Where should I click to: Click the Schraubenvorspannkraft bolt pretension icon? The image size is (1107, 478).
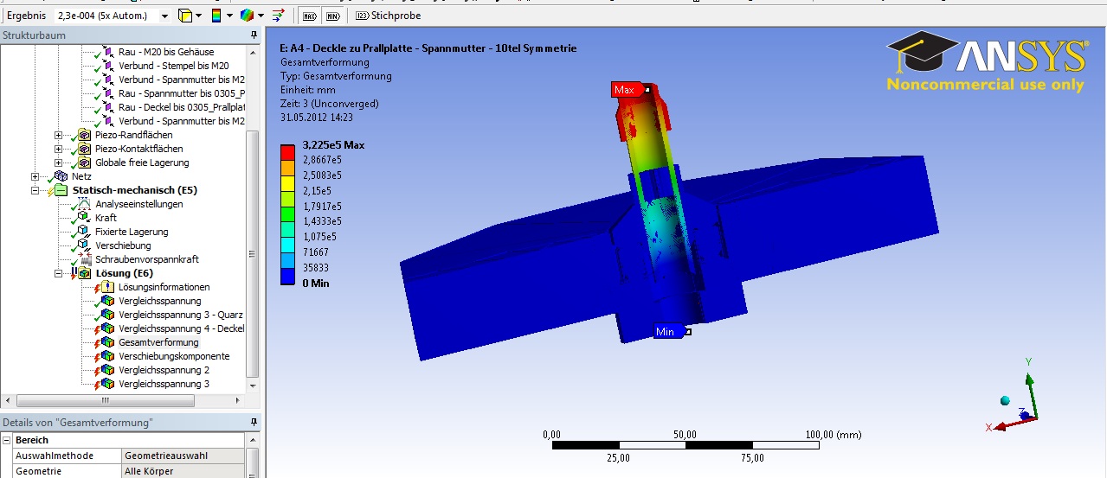click(x=84, y=259)
